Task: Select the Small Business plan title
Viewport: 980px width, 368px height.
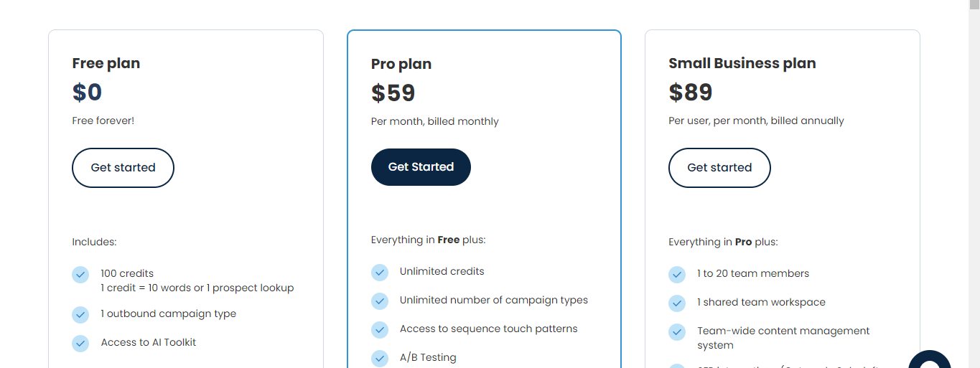Action: coord(742,63)
